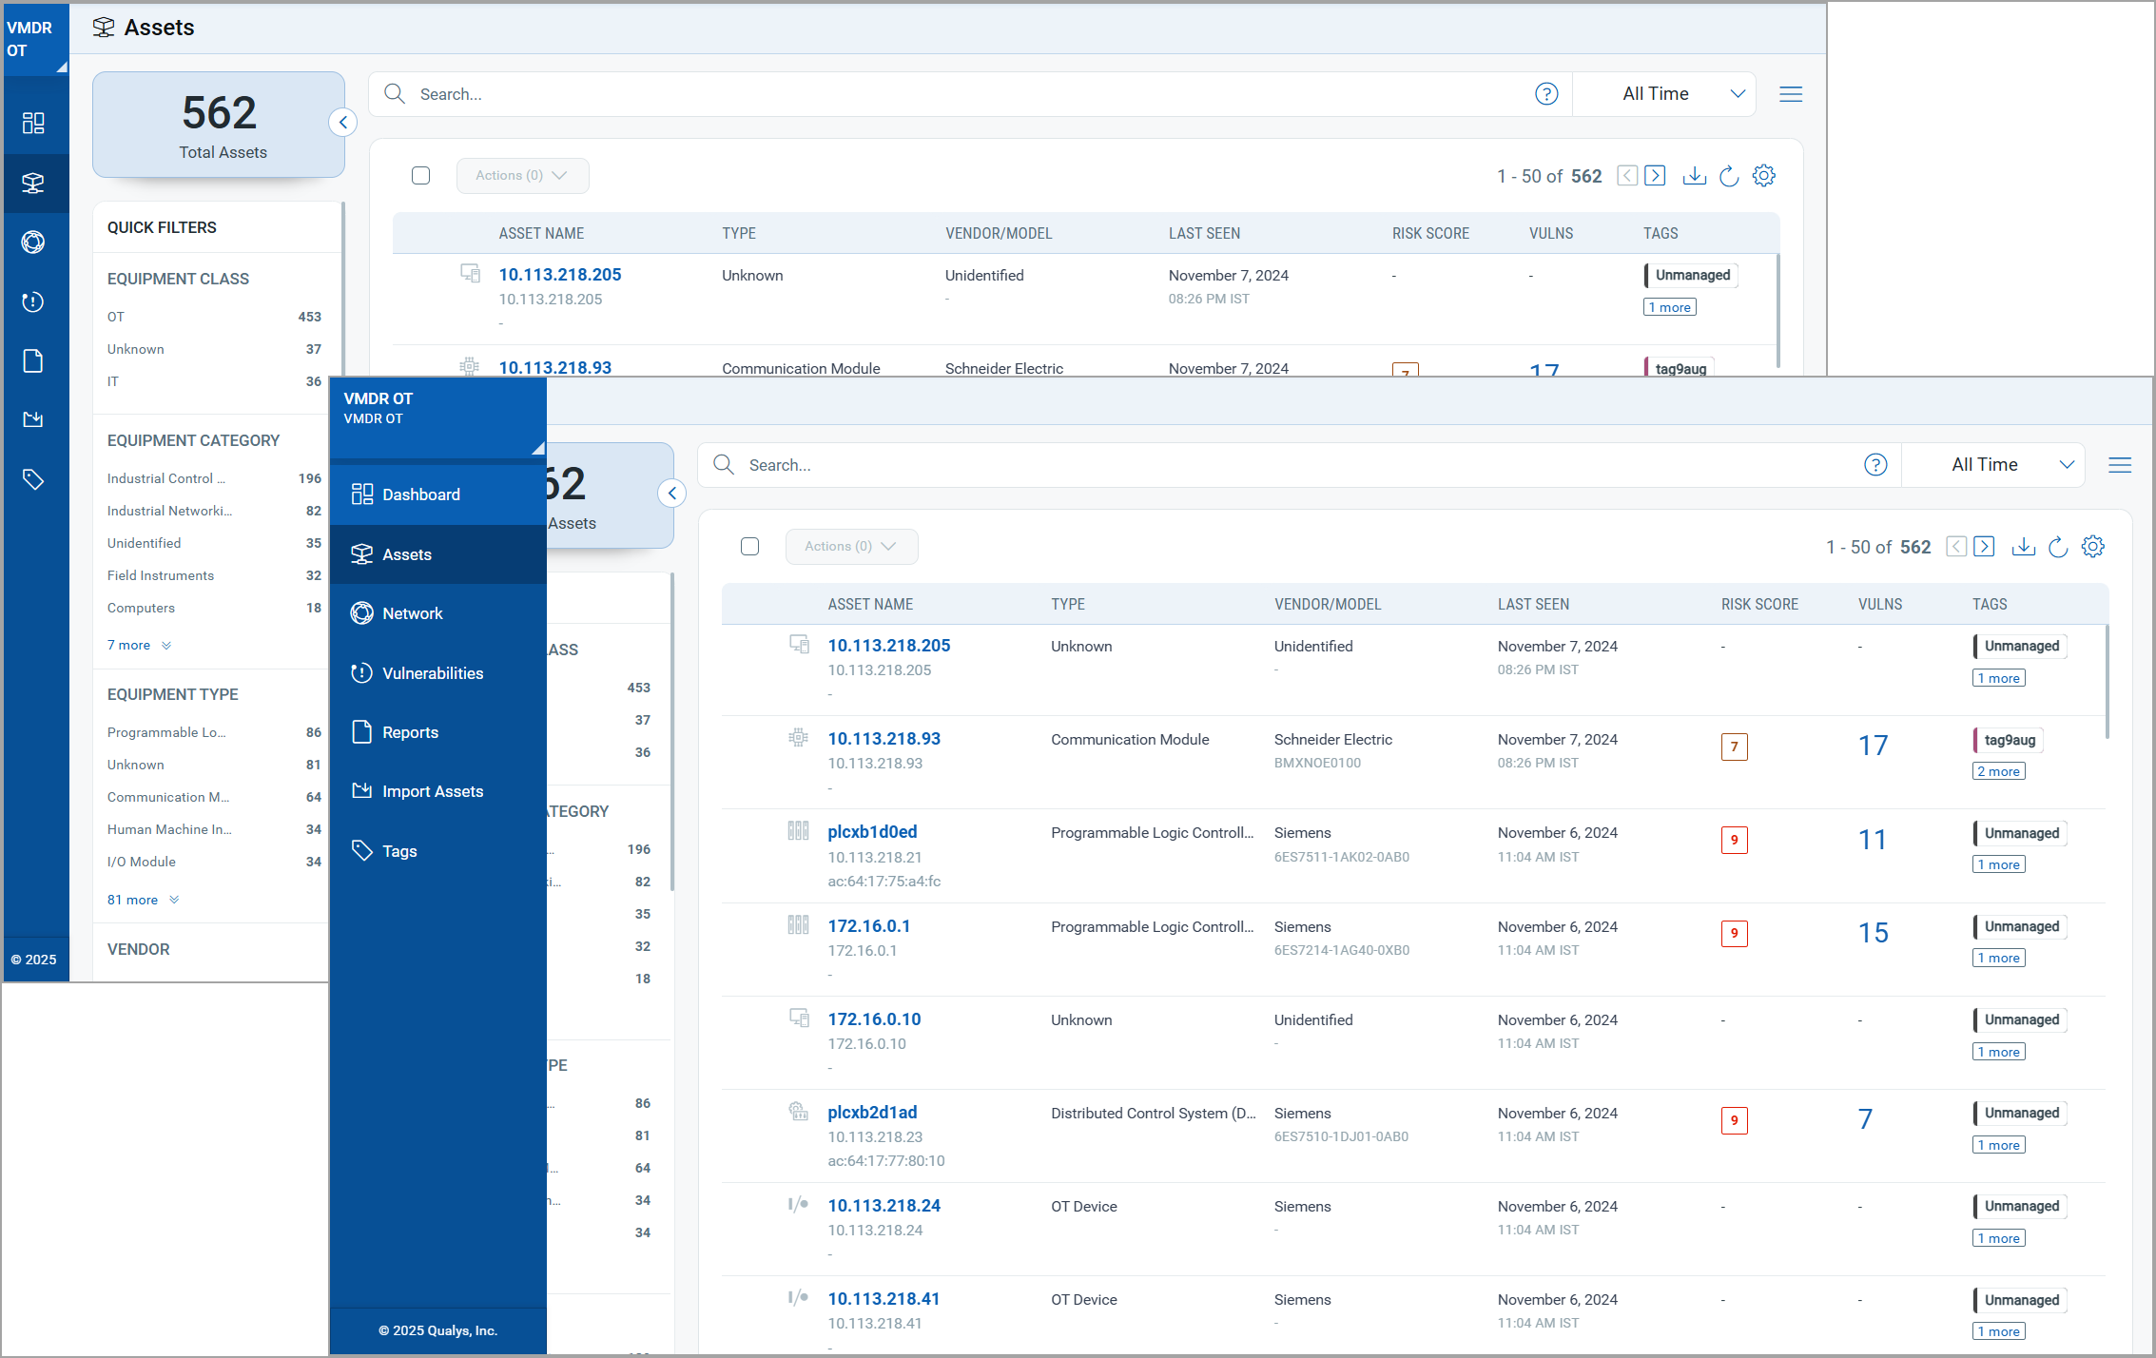This screenshot has height=1358, width=2156.
Task: Collapse filters panel arrow in lower window
Action: click(x=671, y=494)
